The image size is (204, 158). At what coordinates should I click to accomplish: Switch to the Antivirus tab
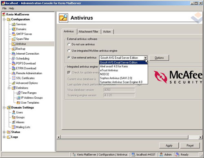(x=69, y=31)
